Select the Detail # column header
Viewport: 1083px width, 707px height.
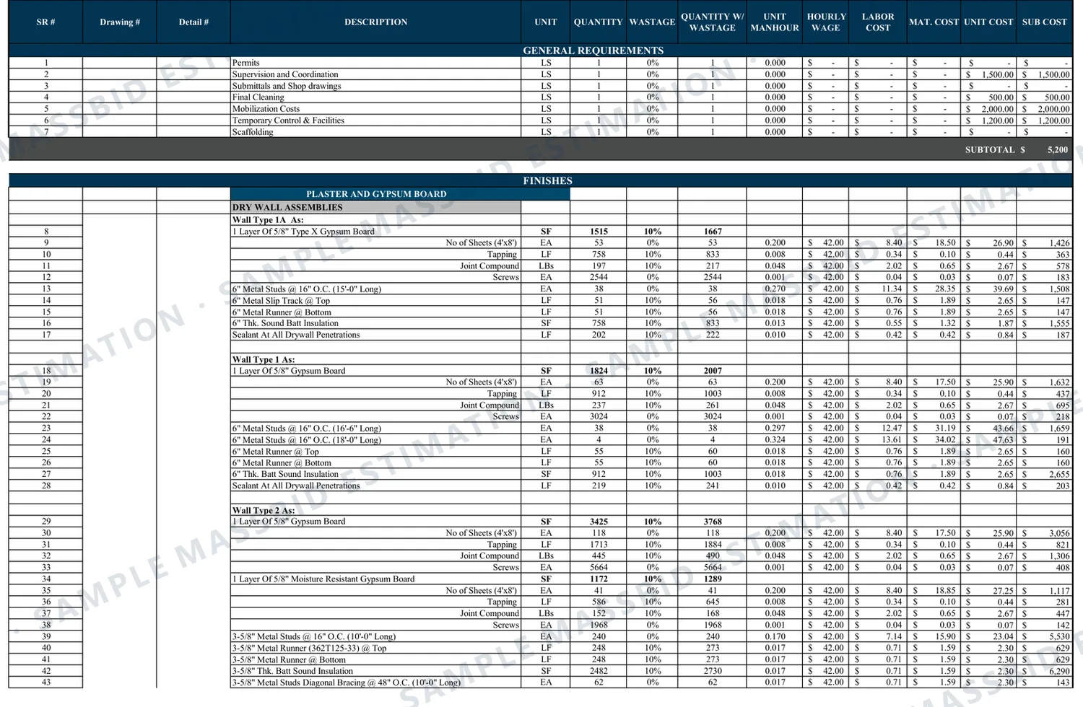pyautogui.click(x=193, y=22)
